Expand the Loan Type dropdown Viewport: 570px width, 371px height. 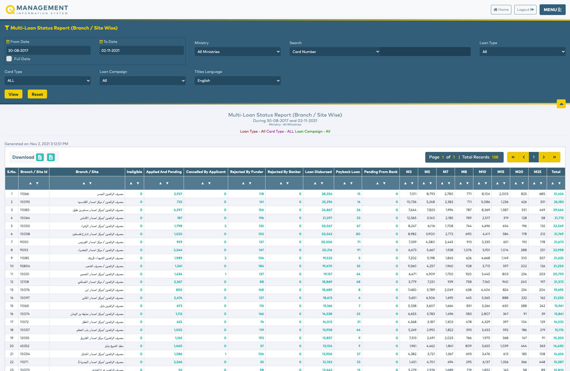[522, 52]
